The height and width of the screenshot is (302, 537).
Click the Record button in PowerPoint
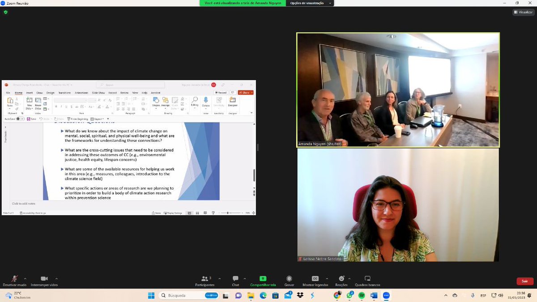click(x=221, y=93)
